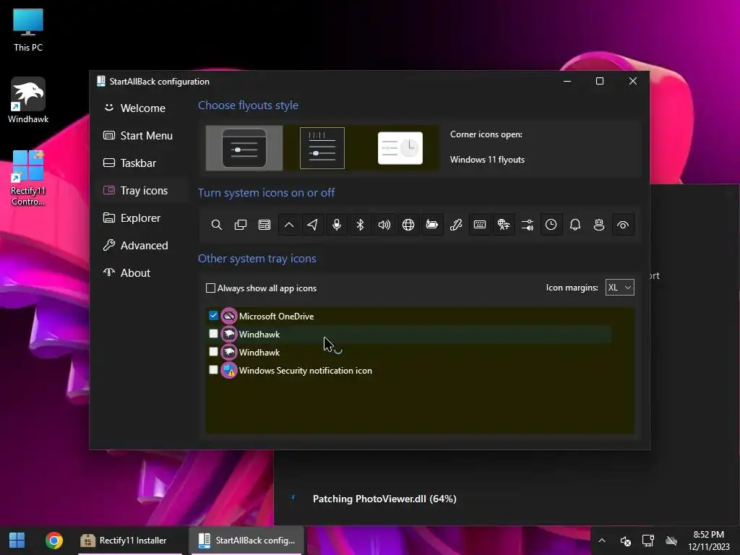740x555 pixels.
Task: Check the second Windhawk tray icon checkbox
Action: coord(213,352)
